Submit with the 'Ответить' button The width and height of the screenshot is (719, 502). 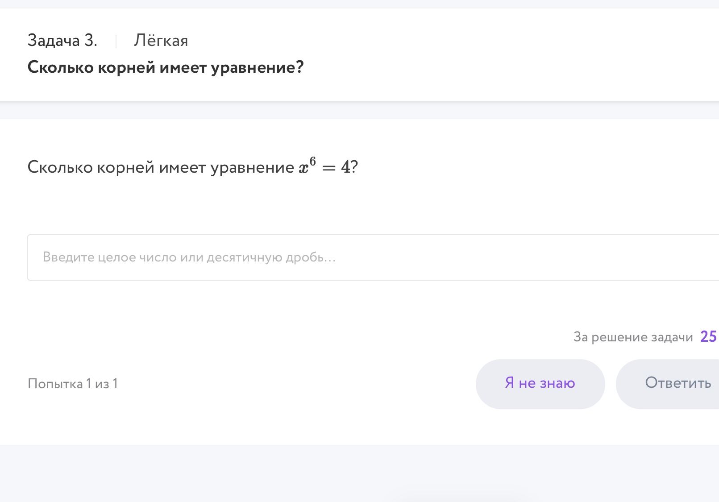tap(668, 384)
